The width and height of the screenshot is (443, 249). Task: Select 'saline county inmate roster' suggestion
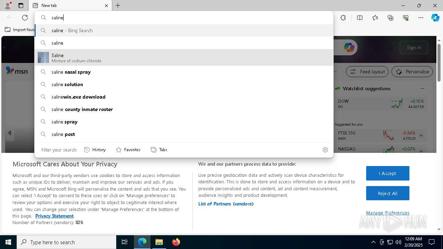coord(184,109)
